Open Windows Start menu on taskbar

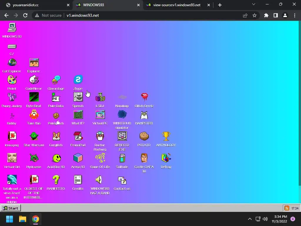tap(9, 219)
